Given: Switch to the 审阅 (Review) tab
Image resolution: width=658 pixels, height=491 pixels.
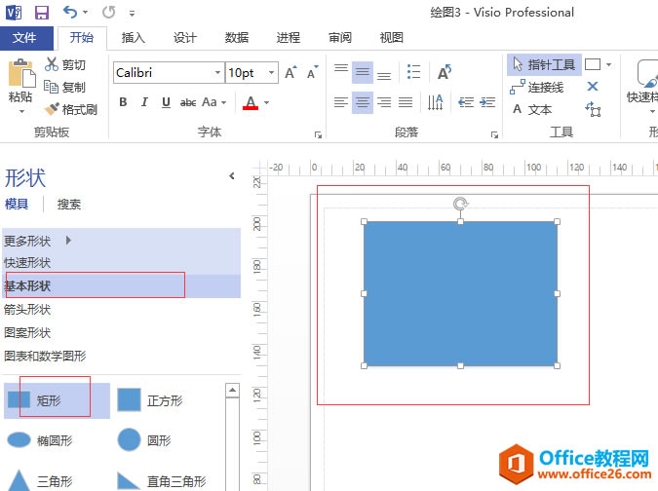Looking at the screenshot, I should point(340,38).
